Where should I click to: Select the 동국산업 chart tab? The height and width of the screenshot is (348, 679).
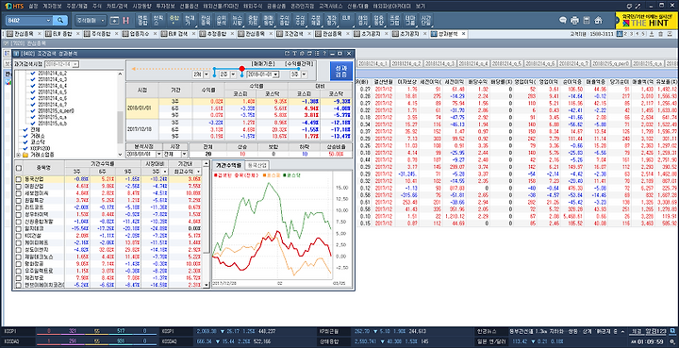click(x=257, y=165)
